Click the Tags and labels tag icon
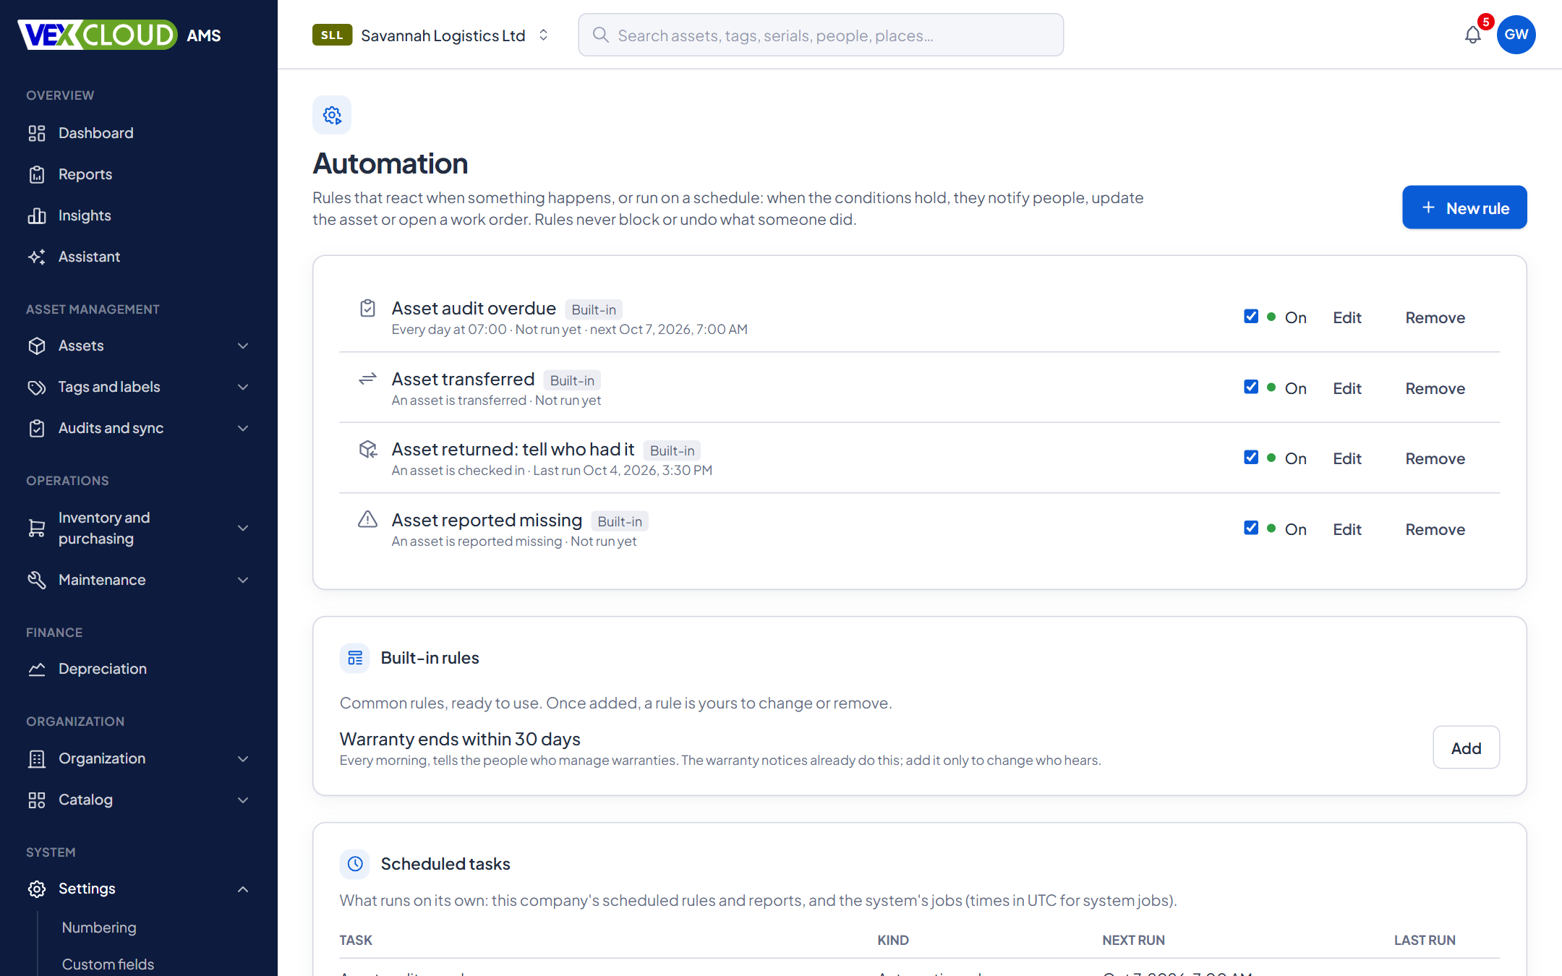 (x=37, y=387)
